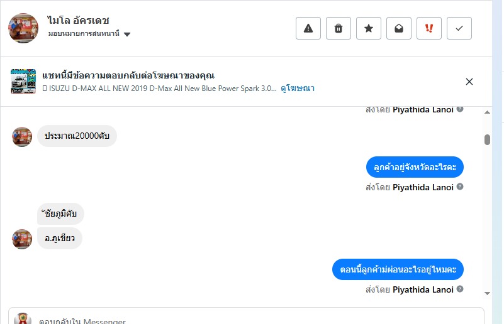Viewport: 504px width, 324px height.
Task: Open the ISUZU D-MAX ad thumbnail
Action: pyautogui.click(x=23, y=82)
